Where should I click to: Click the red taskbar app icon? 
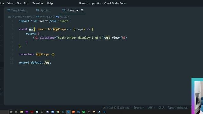[32, 112]
